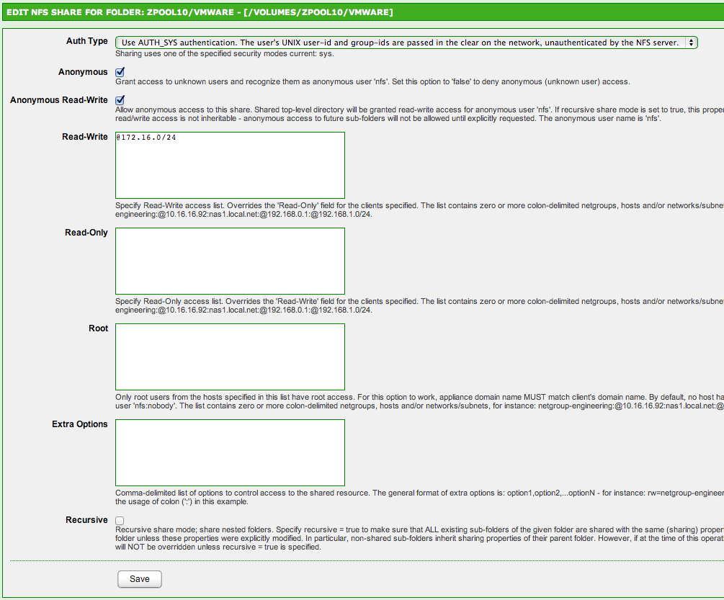Screen dimensions: 724x600
Task: Uncheck the Anonymous access checkbox
Action: tap(120, 72)
